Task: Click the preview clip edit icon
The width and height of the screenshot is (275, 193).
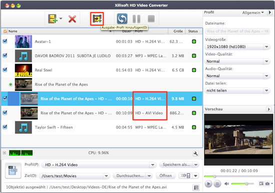Action: pyautogui.click(x=261, y=183)
